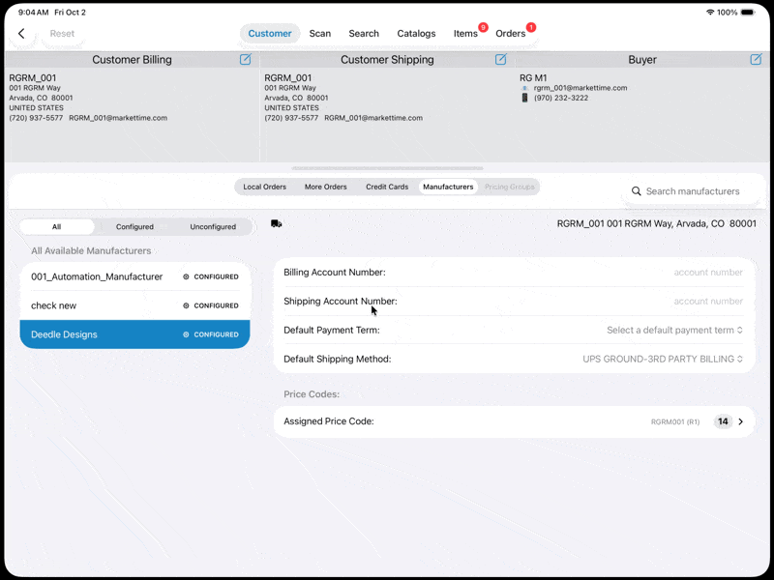Click the battery indicator in status bar

pyautogui.click(x=748, y=13)
